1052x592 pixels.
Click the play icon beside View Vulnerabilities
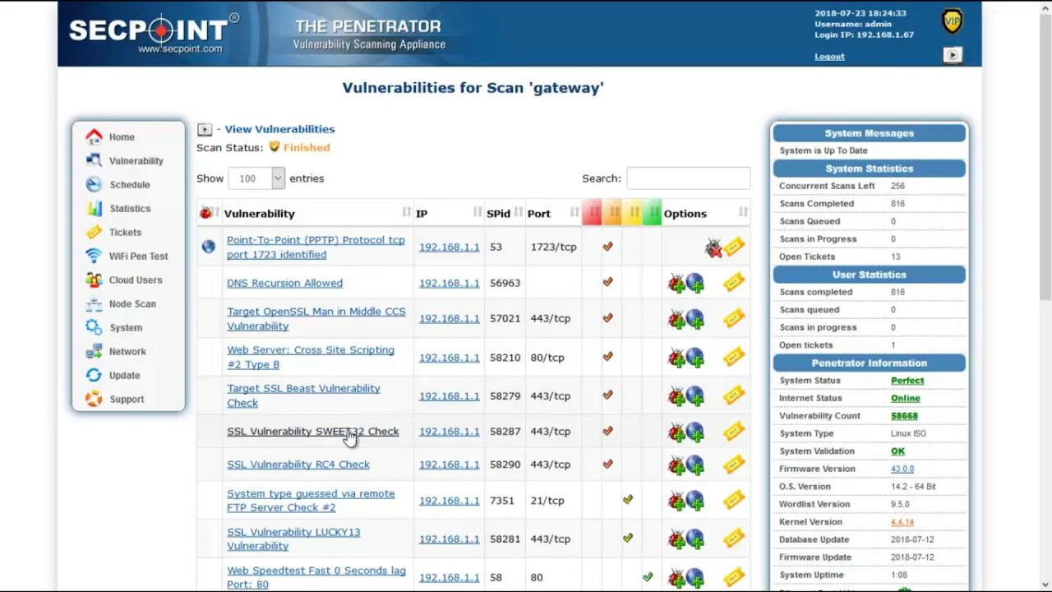205,129
